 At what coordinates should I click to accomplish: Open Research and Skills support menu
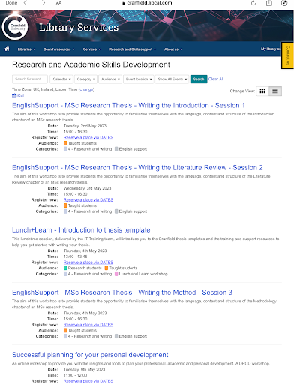click(132, 49)
